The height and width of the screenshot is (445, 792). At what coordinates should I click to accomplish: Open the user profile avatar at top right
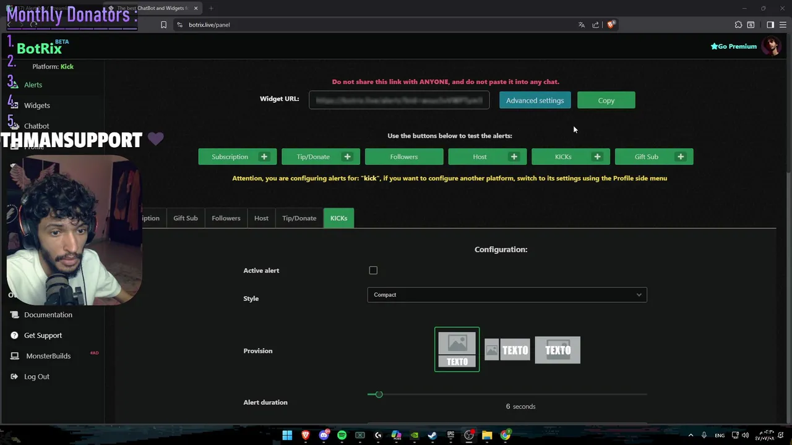771,46
